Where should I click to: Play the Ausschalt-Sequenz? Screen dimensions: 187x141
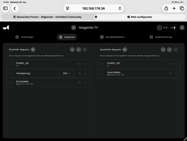tap(125, 49)
